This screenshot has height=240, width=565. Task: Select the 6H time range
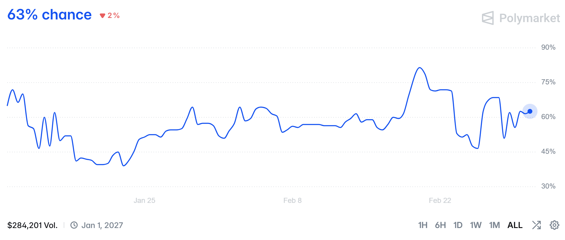[440, 225]
